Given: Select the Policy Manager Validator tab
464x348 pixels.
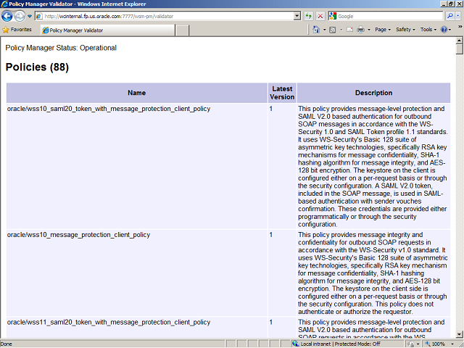Looking at the screenshot, I should pos(107,30).
